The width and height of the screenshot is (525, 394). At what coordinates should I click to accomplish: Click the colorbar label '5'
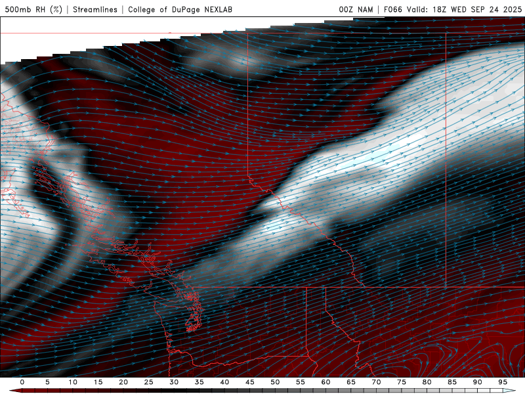point(47,382)
